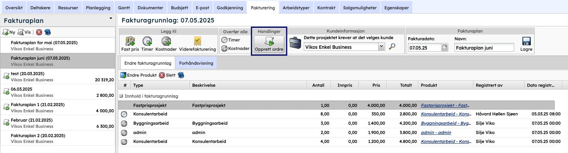Click the Slett button
The width and height of the screenshot is (568, 153).
[167, 75]
